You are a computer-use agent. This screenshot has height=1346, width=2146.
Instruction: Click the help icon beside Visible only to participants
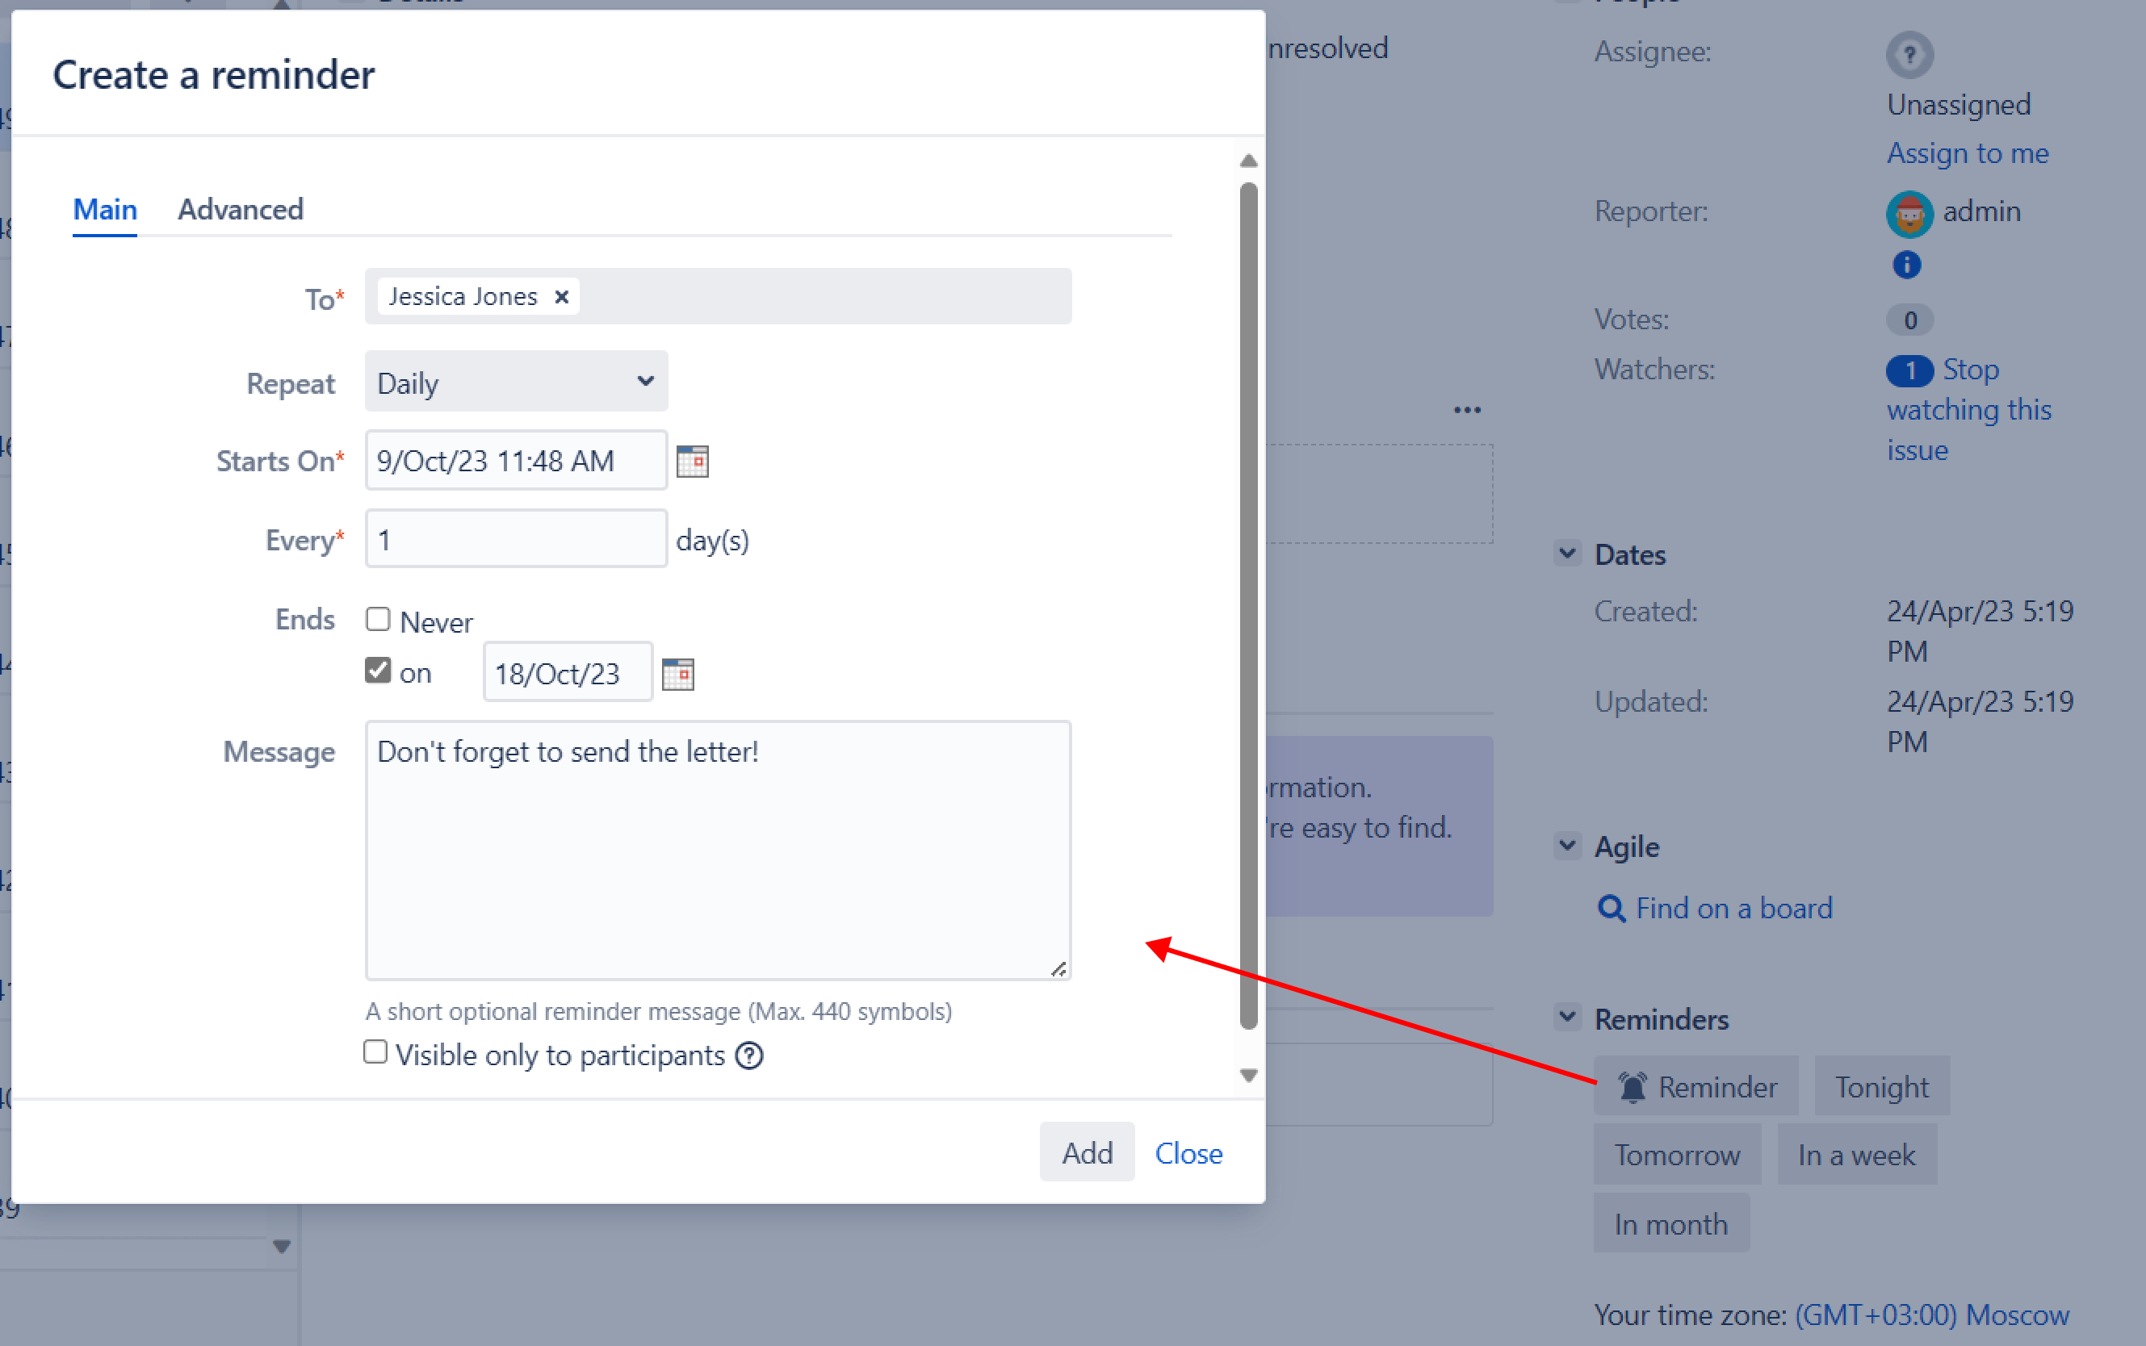coord(750,1055)
